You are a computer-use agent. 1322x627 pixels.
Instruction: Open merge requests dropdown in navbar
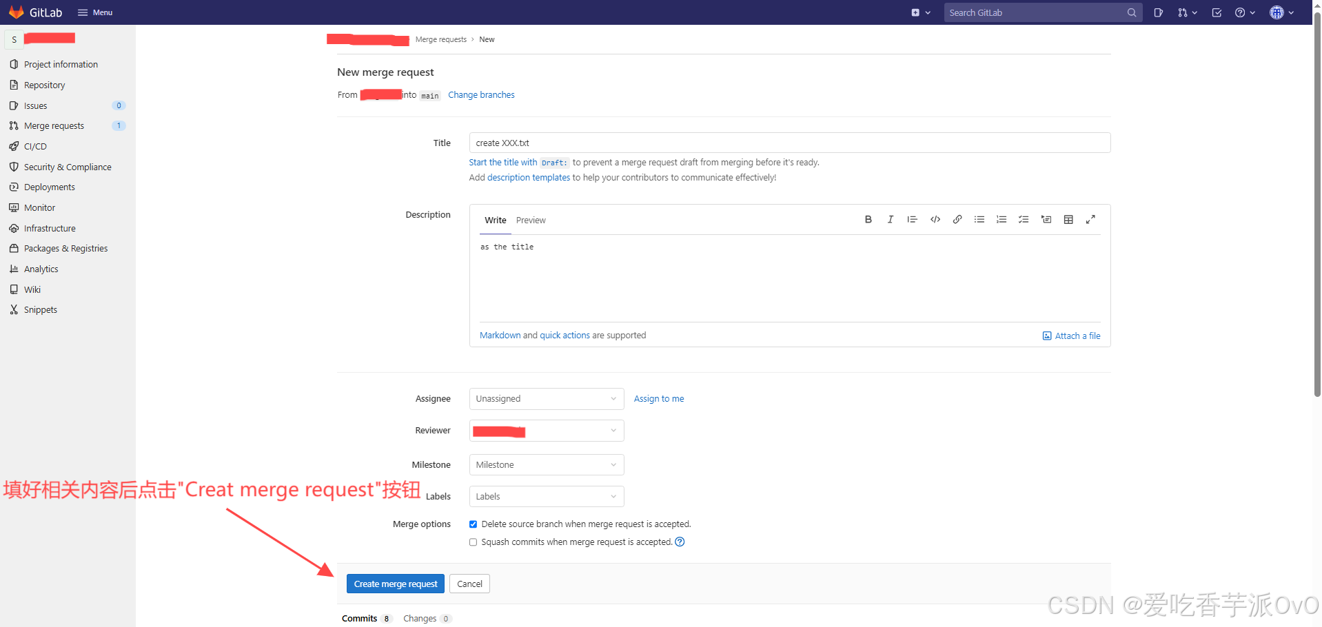pyautogui.click(x=1187, y=12)
